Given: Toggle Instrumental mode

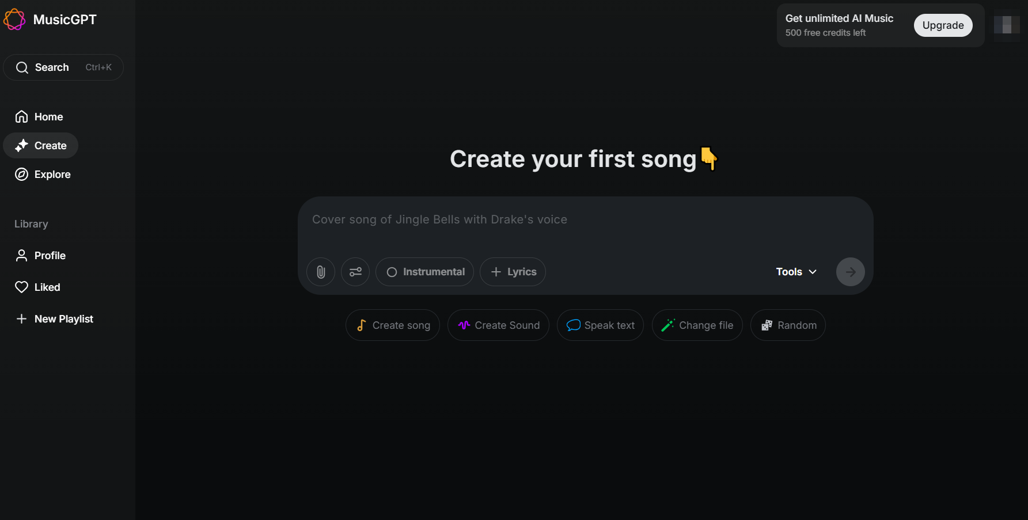Looking at the screenshot, I should tap(424, 271).
